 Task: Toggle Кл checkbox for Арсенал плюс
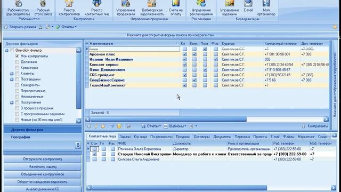[185, 54]
